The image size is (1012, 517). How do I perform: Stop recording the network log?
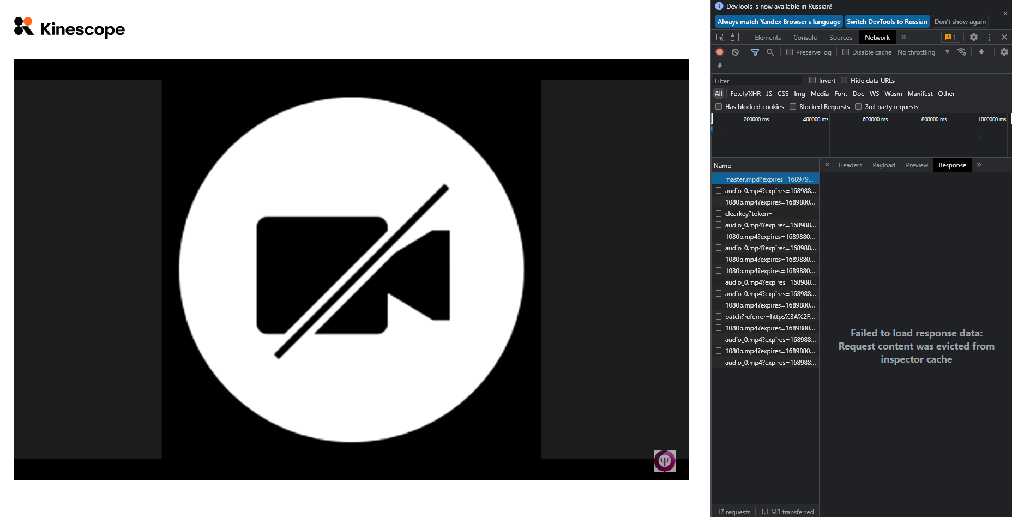pyautogui.click(x=720, y=52)
